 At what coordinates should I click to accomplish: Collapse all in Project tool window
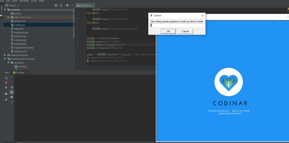(61, 5)
